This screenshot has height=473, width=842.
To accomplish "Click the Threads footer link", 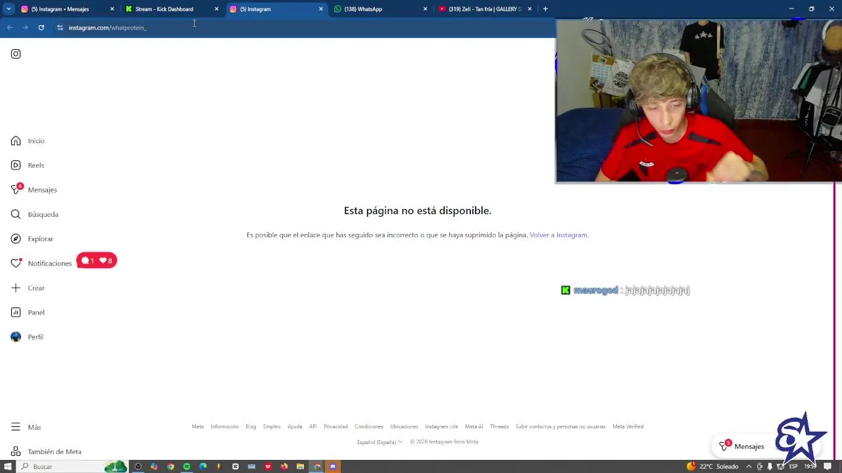I will pos(499,426).
